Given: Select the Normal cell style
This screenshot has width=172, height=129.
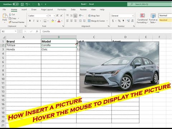Looking at the screenshot, I should coord(165,15).
